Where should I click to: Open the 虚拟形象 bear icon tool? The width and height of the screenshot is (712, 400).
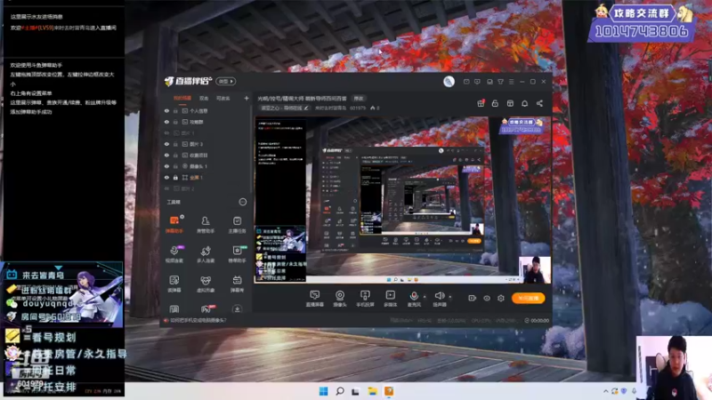(206, 284)
